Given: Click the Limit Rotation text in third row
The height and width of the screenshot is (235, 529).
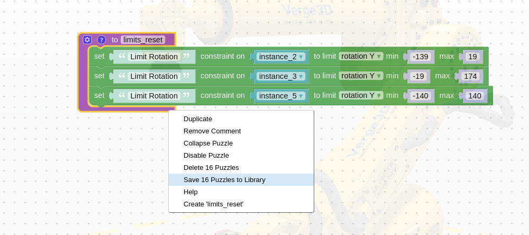Looking at the screenshot, I should [154, 96].
